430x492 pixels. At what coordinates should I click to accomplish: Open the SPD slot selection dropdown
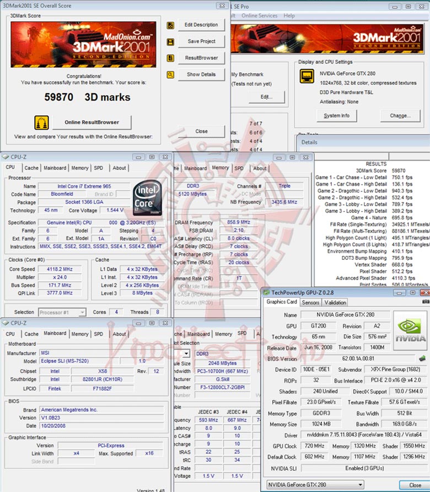[186, 354]
